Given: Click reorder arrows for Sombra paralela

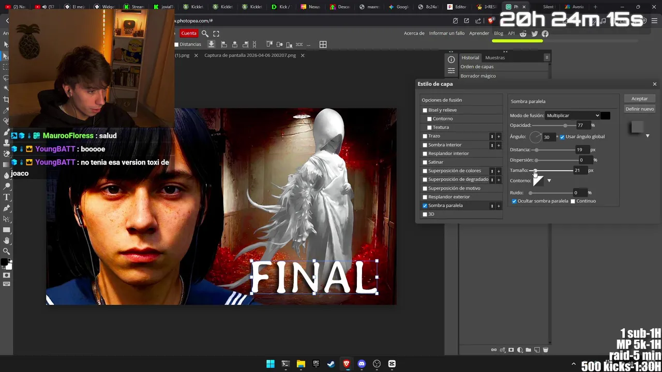Looking at the screenshot, I should pos(492,206).
